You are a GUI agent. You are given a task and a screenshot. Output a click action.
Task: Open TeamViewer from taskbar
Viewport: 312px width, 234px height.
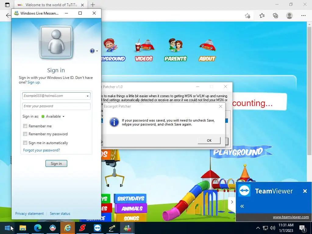(x=97, y=228)
